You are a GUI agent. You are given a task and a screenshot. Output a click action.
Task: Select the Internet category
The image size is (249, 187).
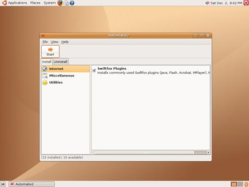pos(66,69)
